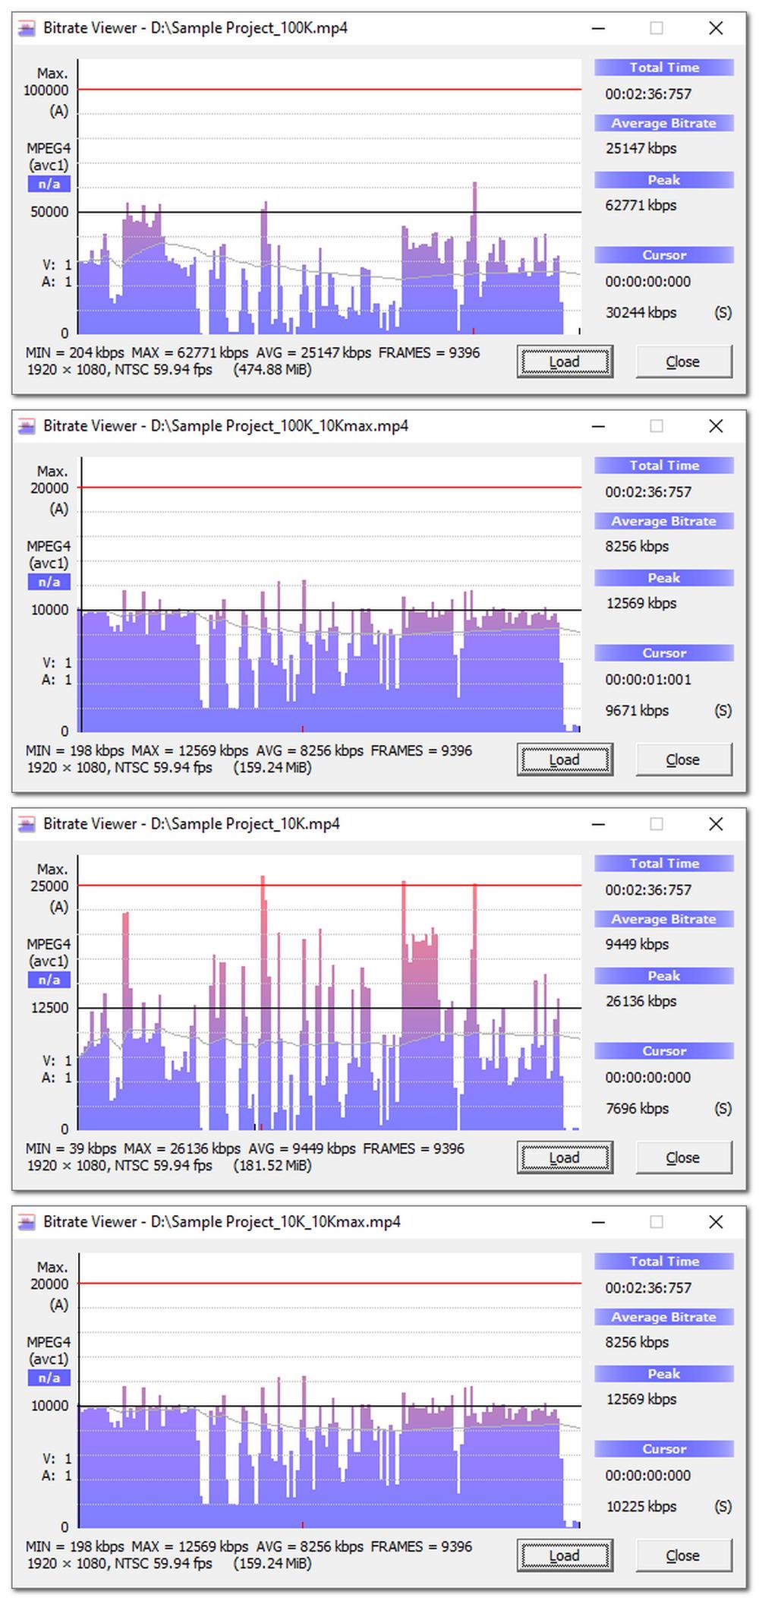Viewport: 759px width, 1601px height.
Task: Close Sample Project_100K_10Kmax.mp4 window with X
Action: (715, 426)
